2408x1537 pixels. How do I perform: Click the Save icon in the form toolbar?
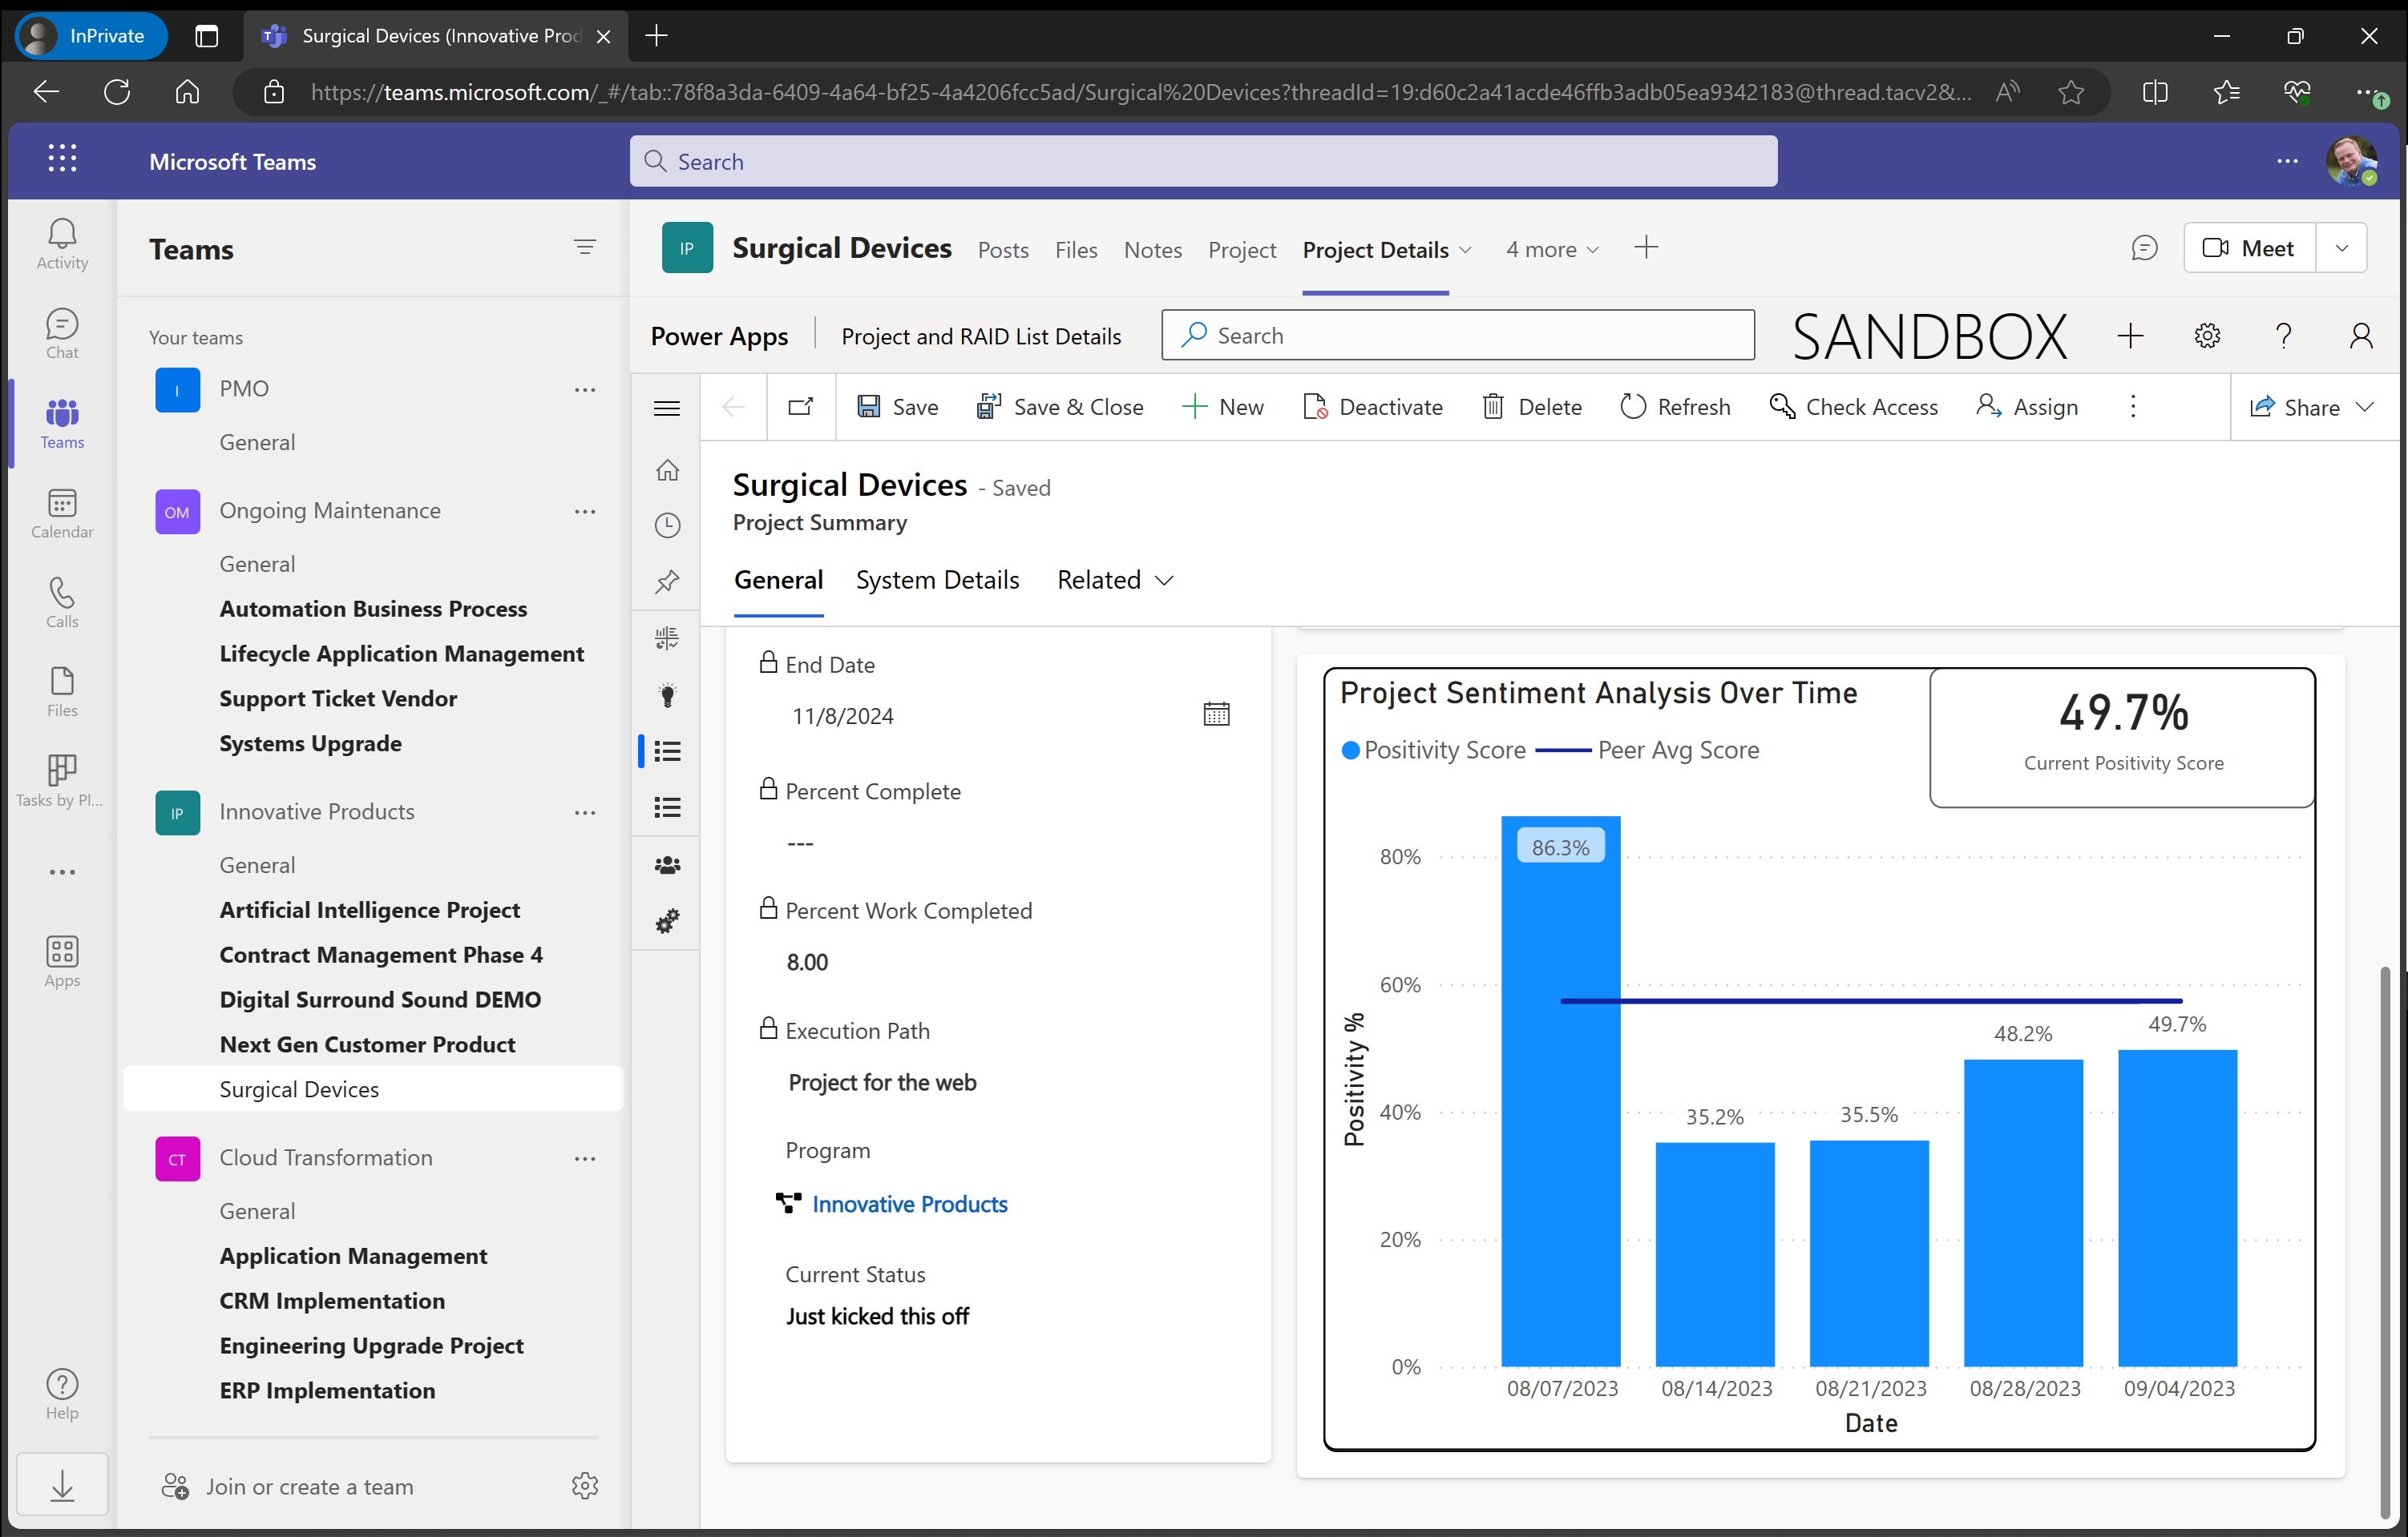click(x=870, y=407)
